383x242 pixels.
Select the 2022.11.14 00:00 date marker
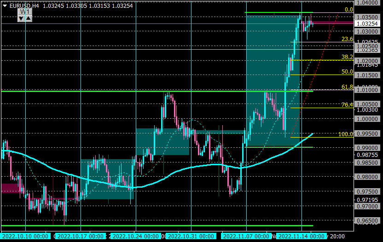[x=302, y=236]
